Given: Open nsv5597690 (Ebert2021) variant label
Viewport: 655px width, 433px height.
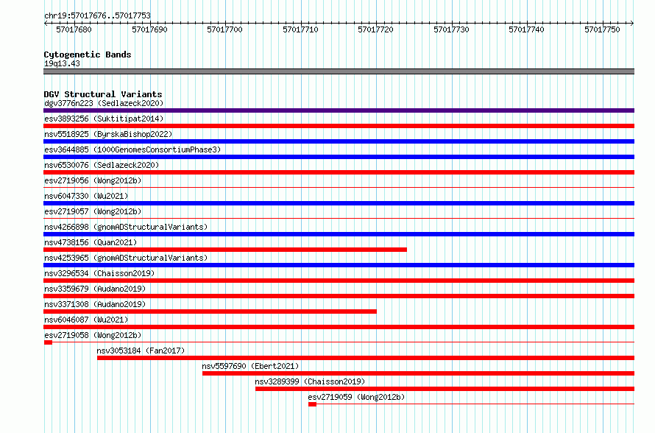Looking at the screenshot, I should tap(251, 366).
